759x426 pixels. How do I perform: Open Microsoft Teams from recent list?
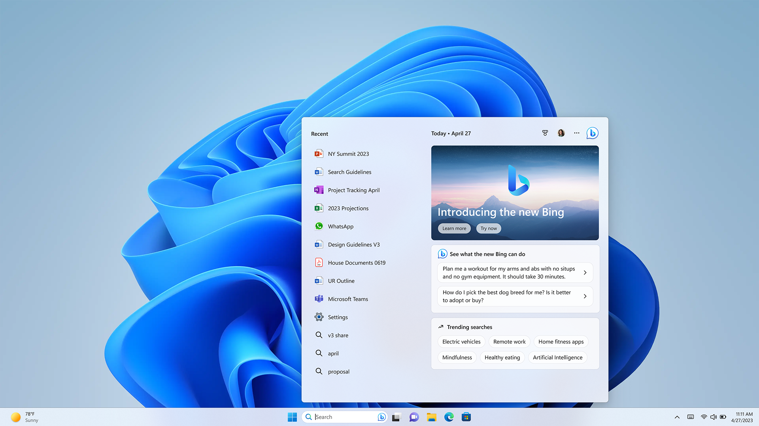tap(347, 299)
